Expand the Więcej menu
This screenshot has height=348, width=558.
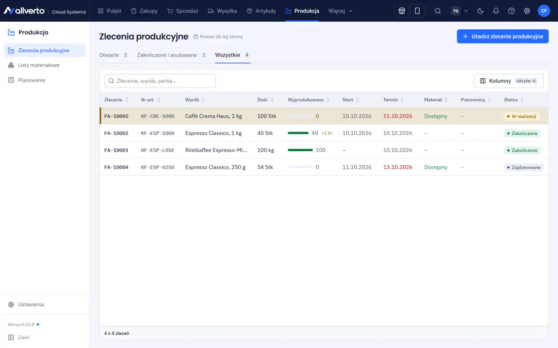pos(340,11)
